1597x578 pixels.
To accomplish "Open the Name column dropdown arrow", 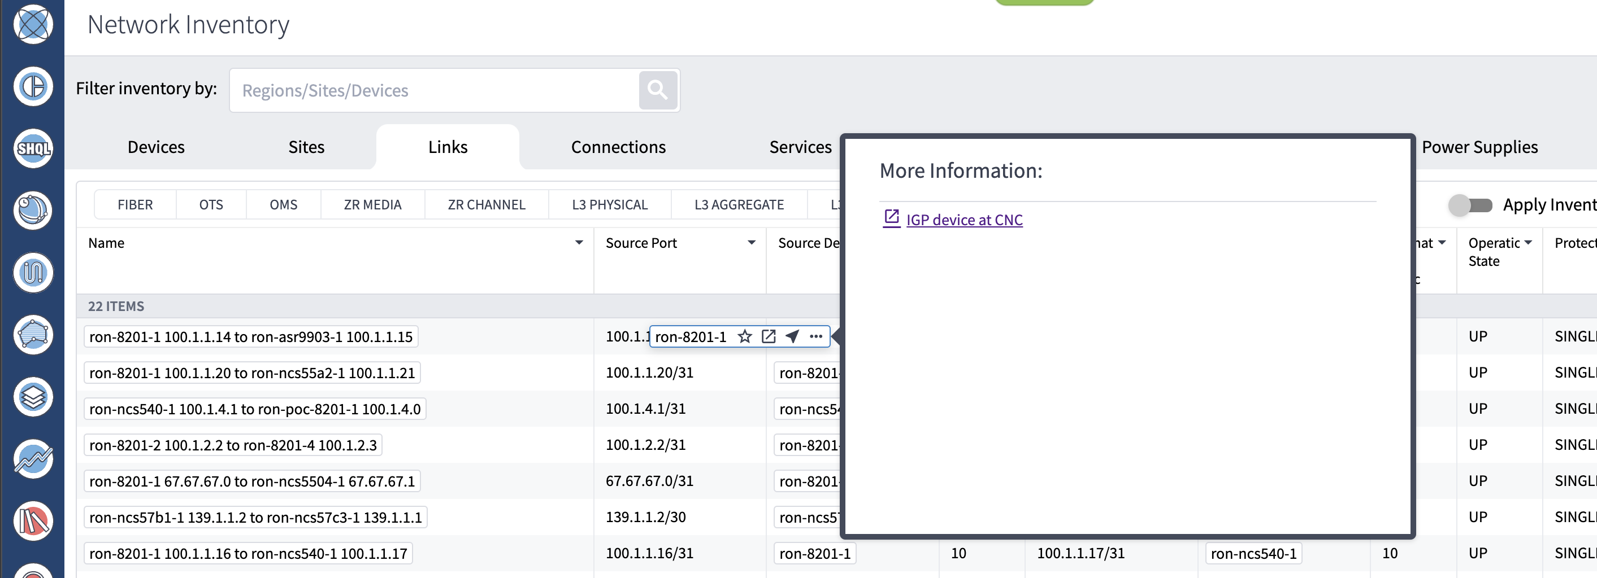I will click(579, 243).
